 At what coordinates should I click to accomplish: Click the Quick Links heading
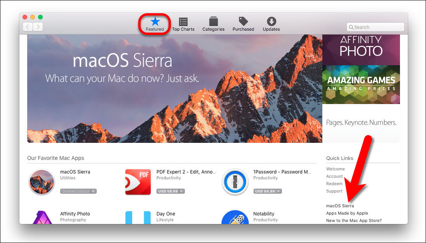click(340, 158)
